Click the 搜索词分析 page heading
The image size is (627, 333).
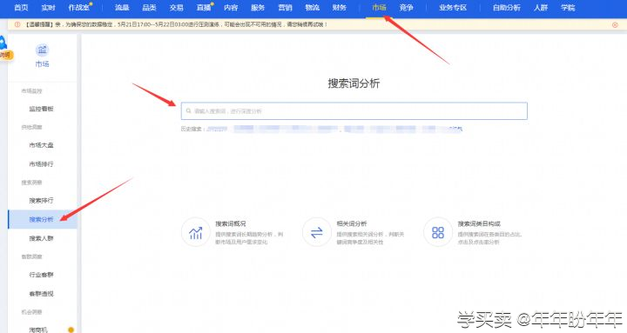[x=354, y=83]
